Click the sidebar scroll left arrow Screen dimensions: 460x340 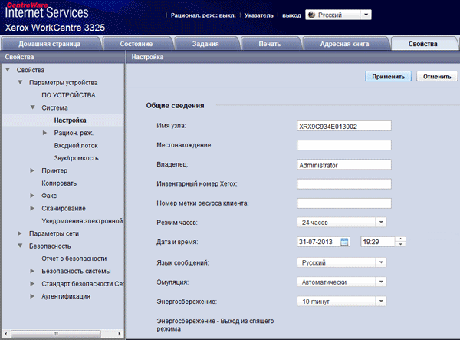pos(5,334)
